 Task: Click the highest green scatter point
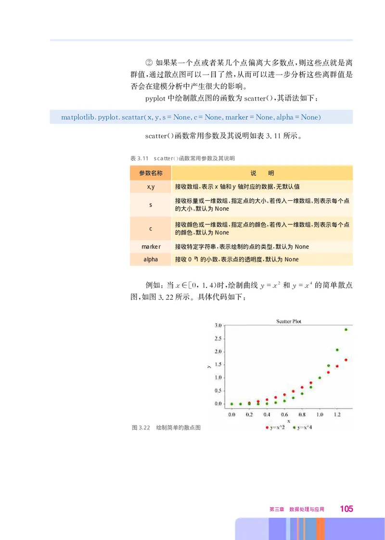[346, 329]
